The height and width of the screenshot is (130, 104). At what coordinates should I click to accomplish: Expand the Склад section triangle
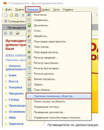click(x=6, y=100)
